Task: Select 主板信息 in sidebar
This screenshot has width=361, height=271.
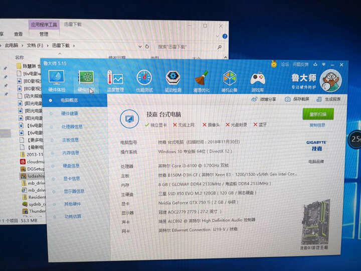Action: pyautogui.click(x=70, y=140)
